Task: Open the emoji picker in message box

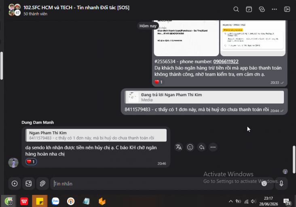Action: point(264,184)
